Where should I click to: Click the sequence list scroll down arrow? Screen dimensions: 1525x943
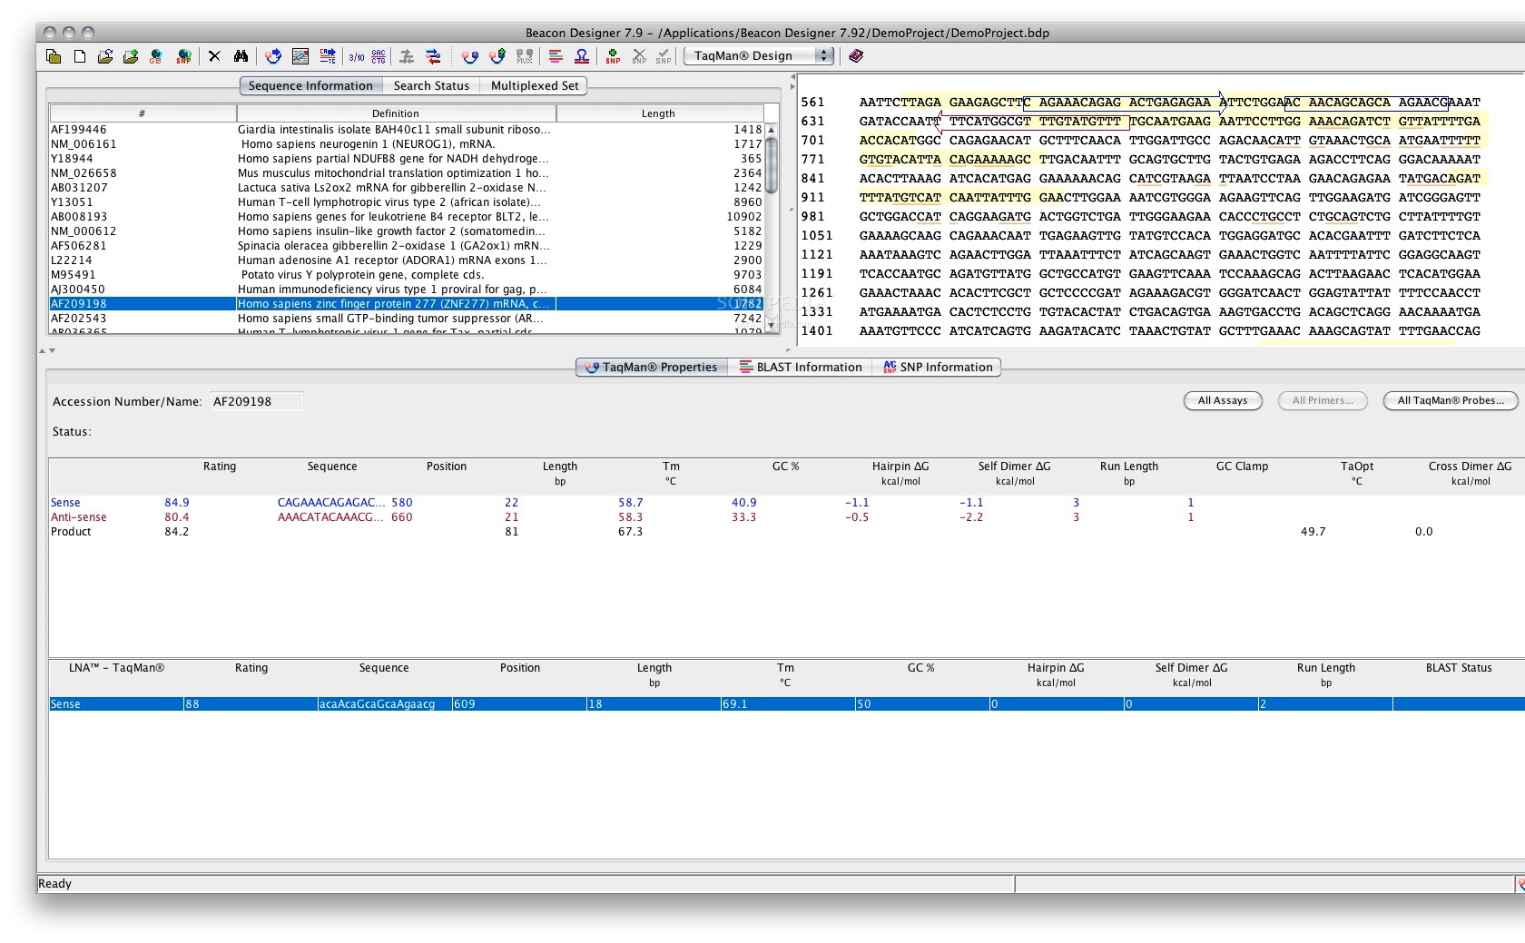tap(772, 325)
